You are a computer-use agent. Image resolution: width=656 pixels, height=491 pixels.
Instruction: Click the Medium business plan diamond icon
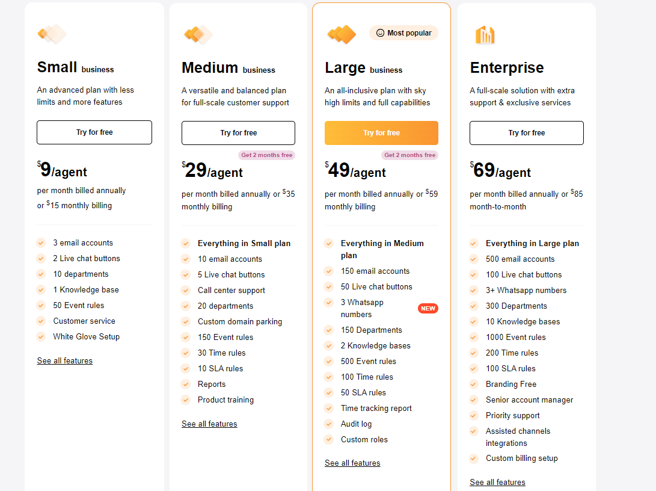click(x=198, y=34)
